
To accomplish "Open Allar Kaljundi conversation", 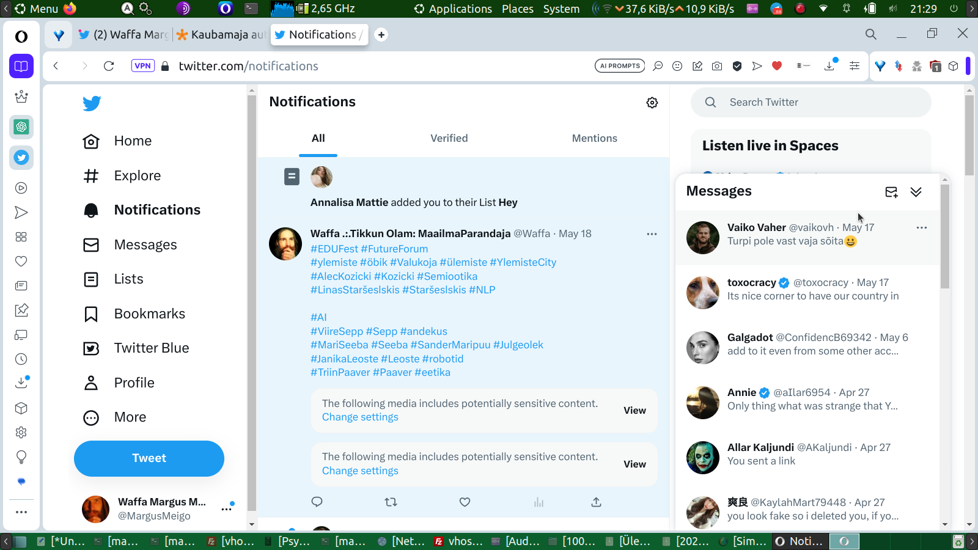I will pos(808,458).
